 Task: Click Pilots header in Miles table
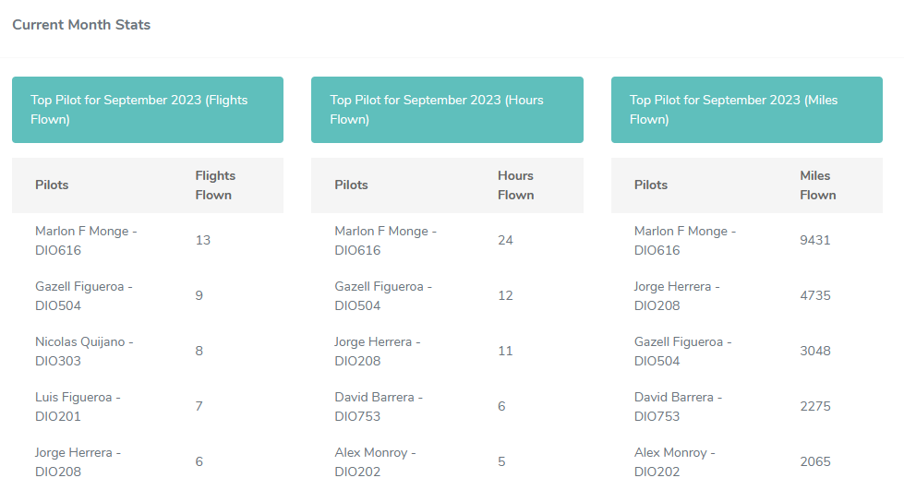[x=651, y=185]
